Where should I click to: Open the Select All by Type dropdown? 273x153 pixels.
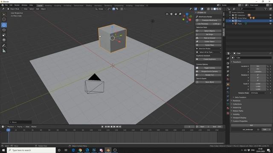tap(209, 52)
